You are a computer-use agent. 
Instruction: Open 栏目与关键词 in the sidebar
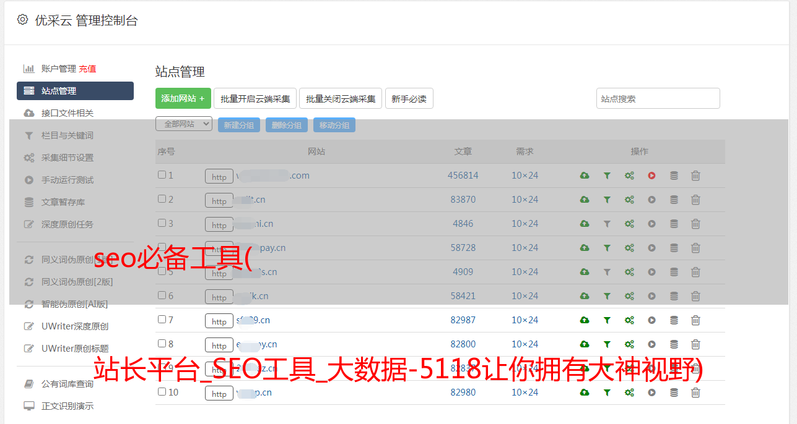click(x=68, y=135)
